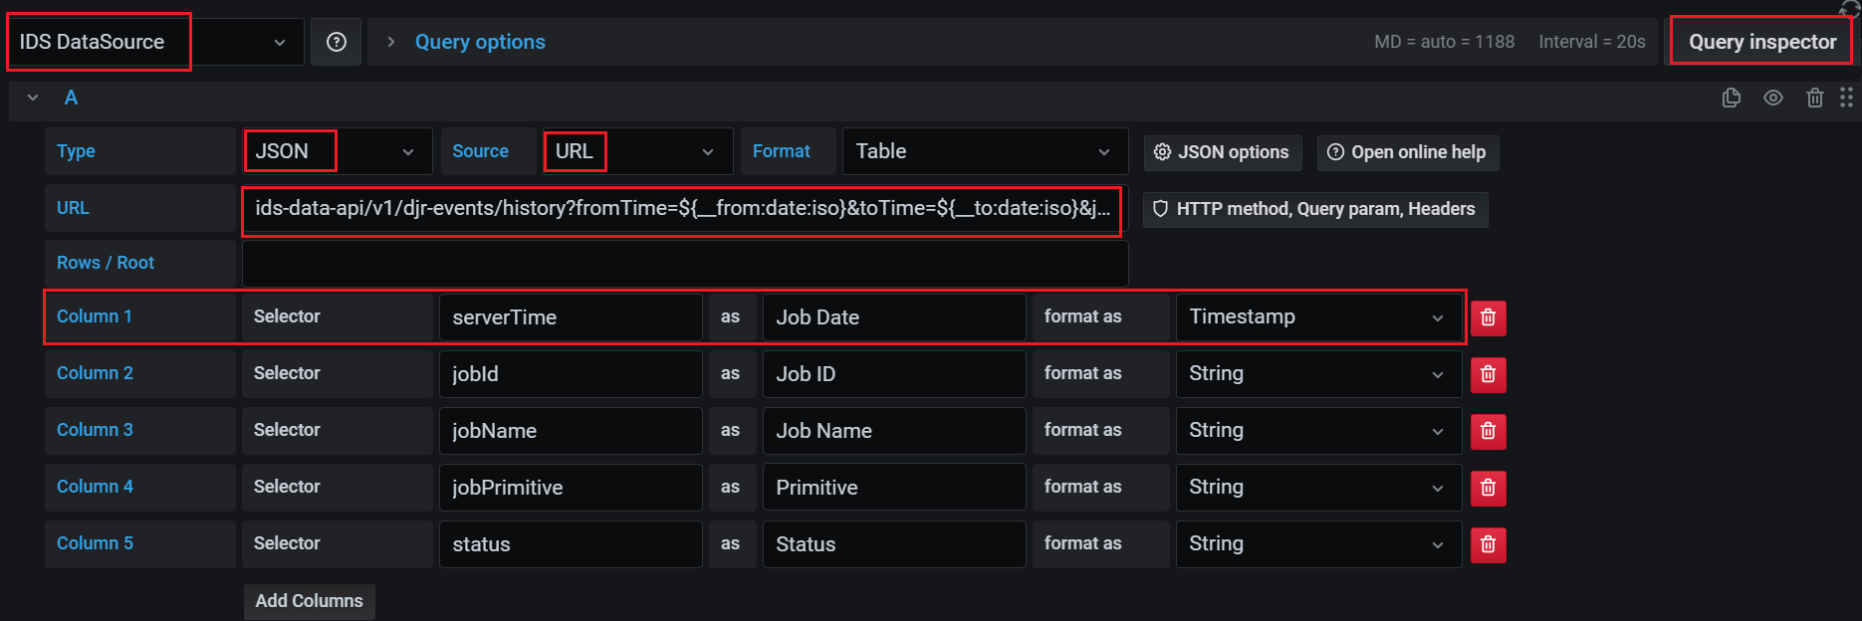The image size is (1862, 621).
Task: Open the Query inspector
Action: (x=1761, y=42)
